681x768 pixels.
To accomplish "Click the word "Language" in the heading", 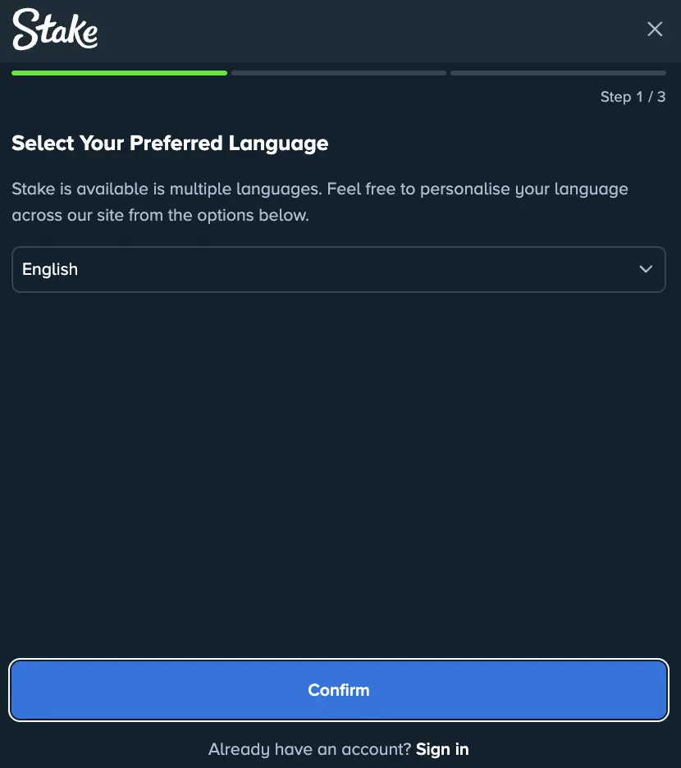I will point(278,144).
